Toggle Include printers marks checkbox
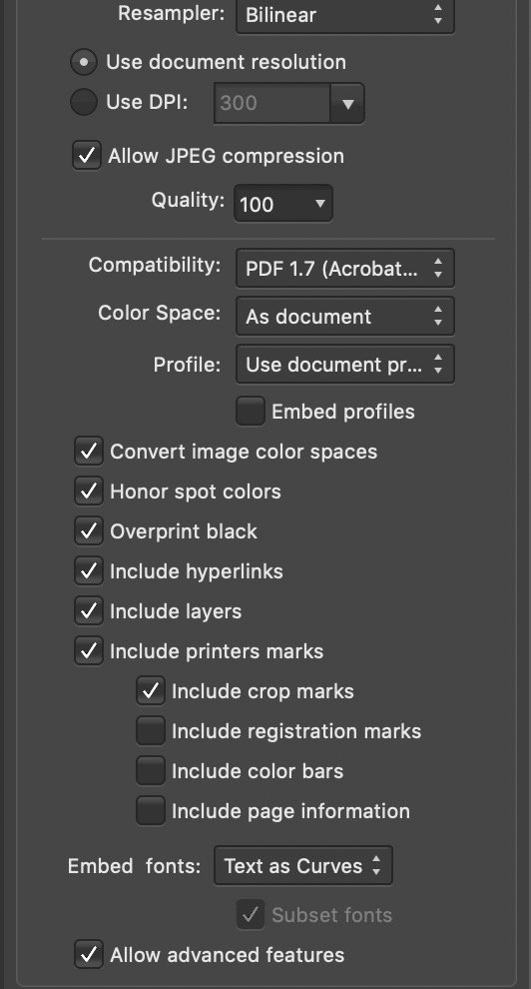This screenshot has width=531, height=989. 88,651
